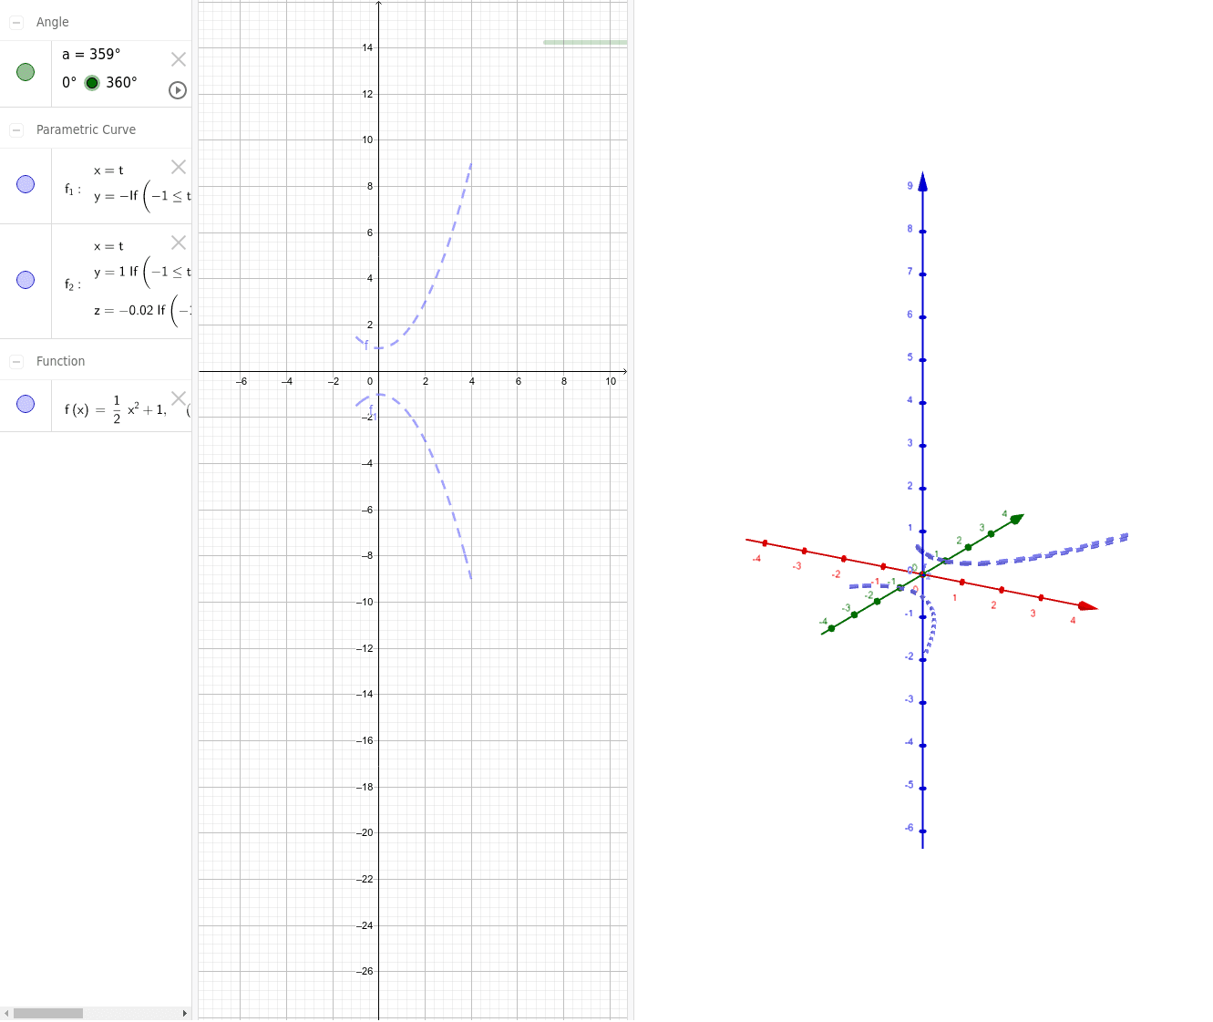Click the green slider handle near 360°
Viewport: 1213px width, 1022px height.
(x=91, y=82)
